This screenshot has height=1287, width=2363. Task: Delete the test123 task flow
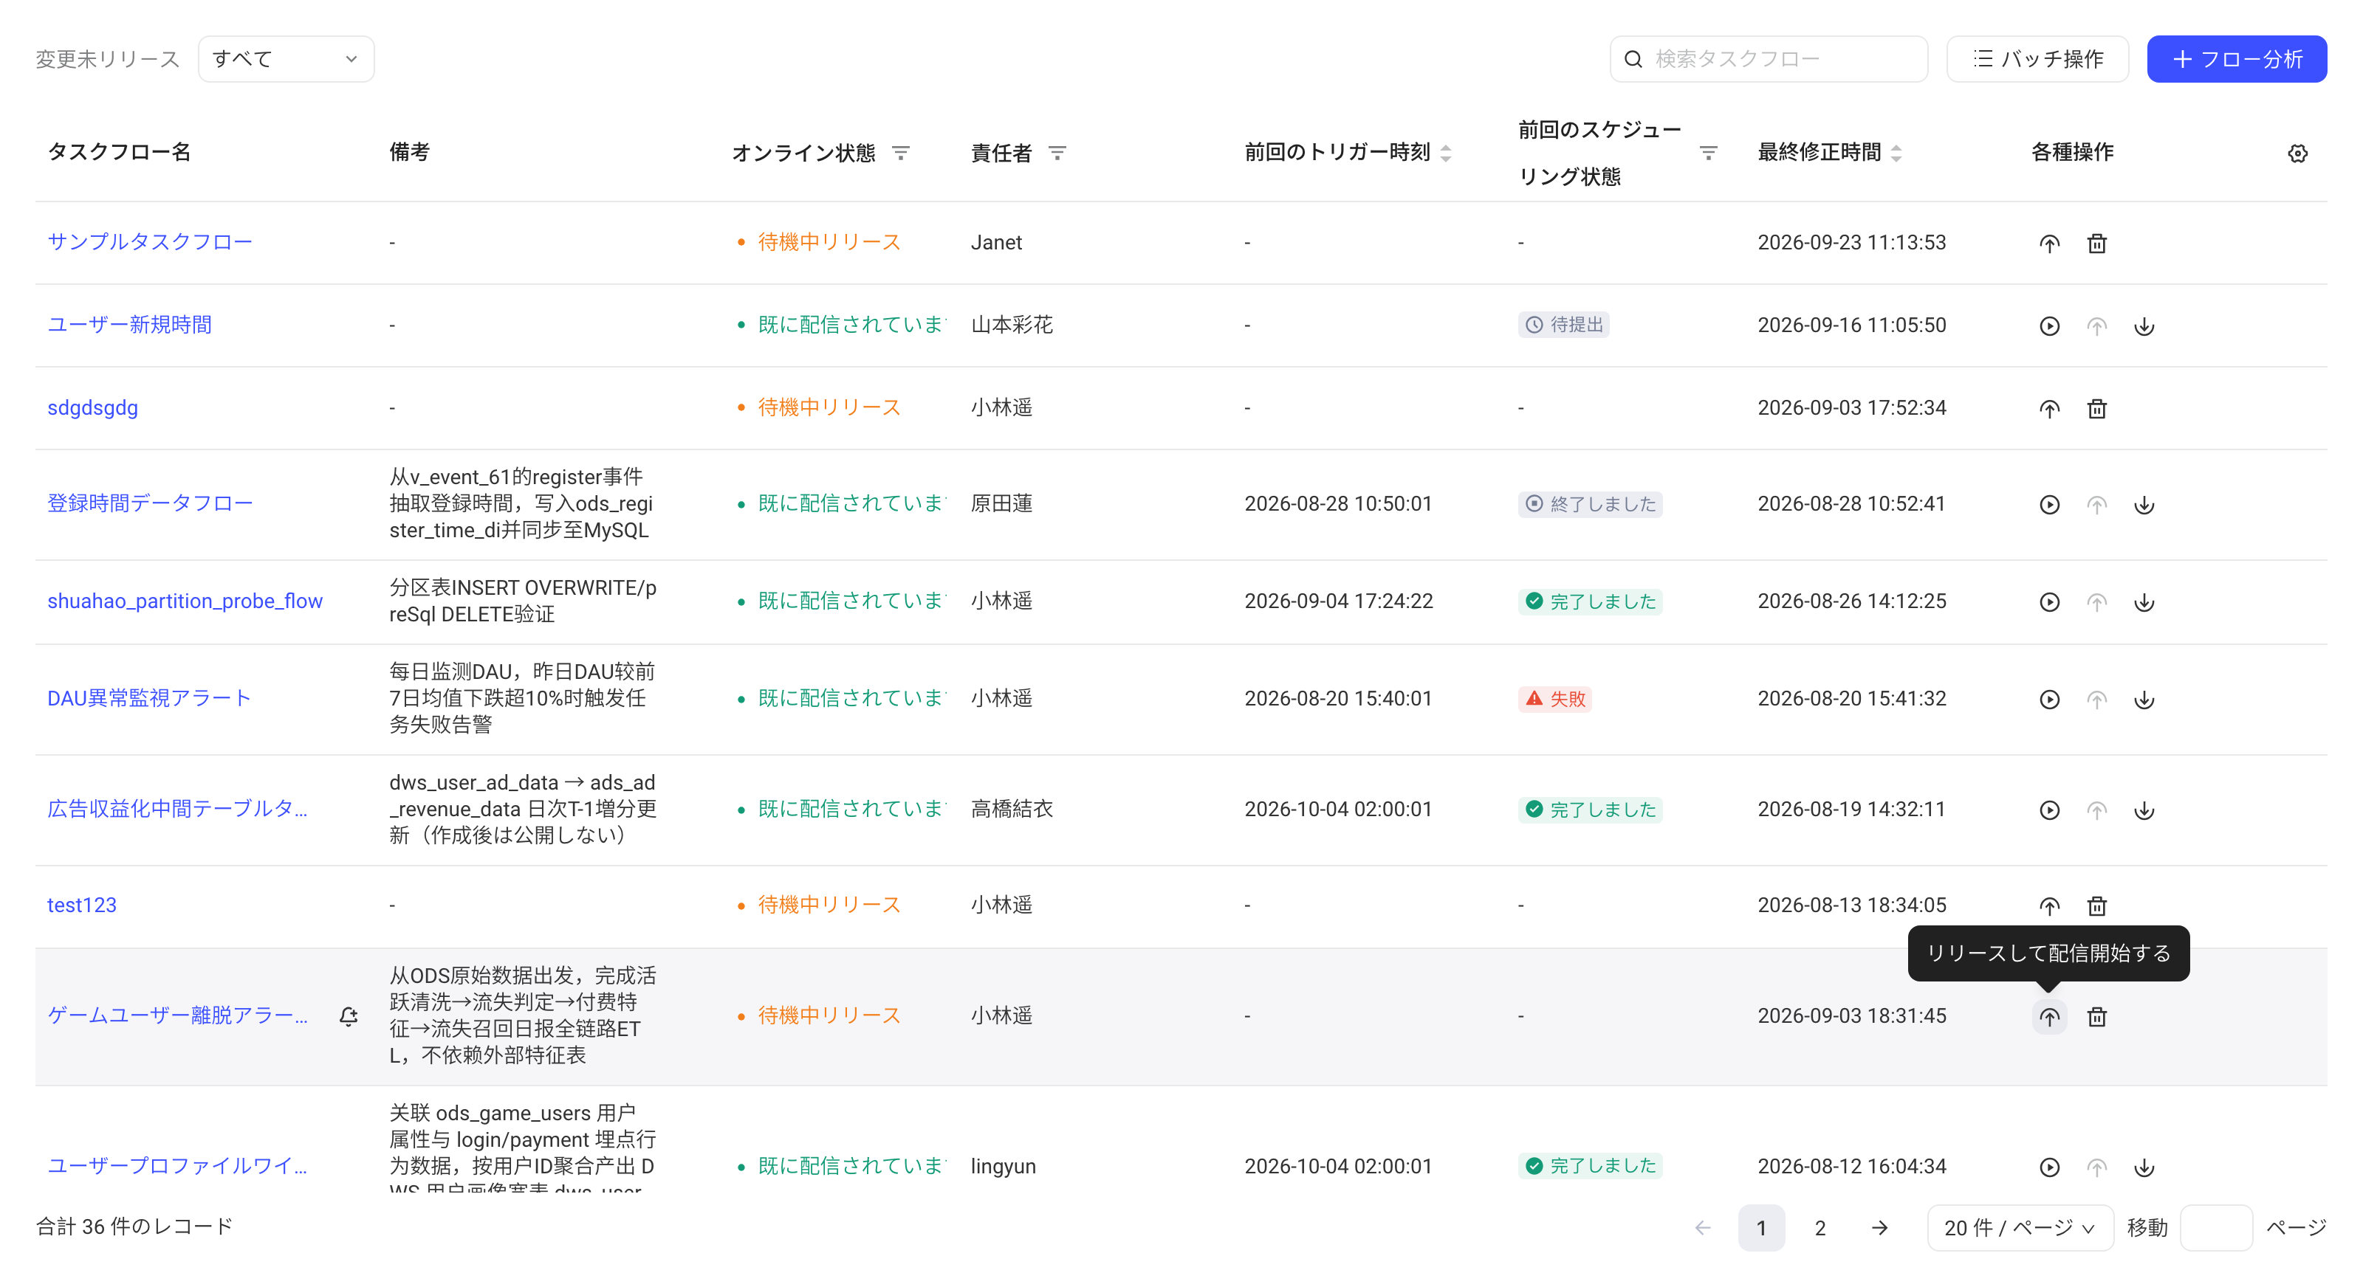pos(2096,905)
